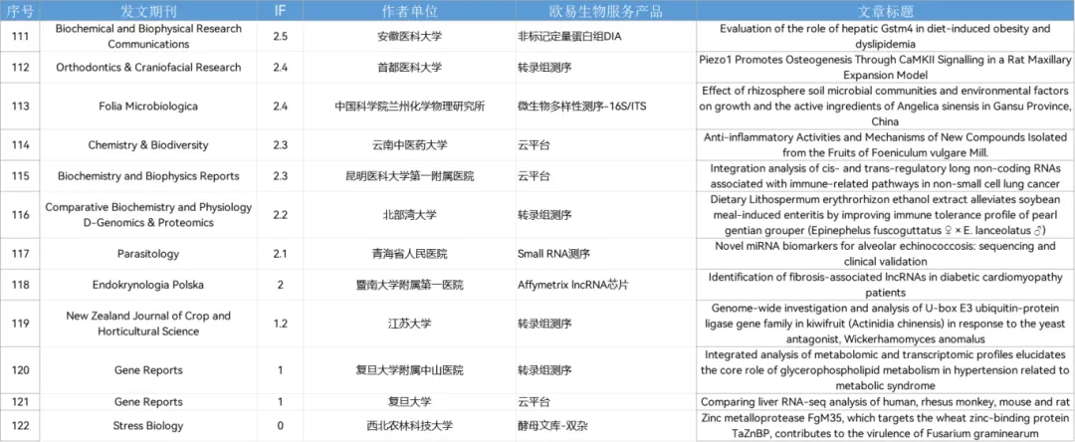Viewport: 1075px width, 442px height.
Task: Click the 作者单位 column header
Action: (x=409, y=11)
